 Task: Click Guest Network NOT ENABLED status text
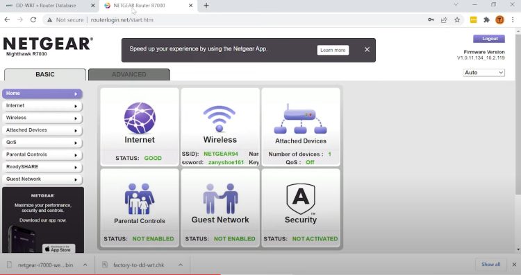234,238
